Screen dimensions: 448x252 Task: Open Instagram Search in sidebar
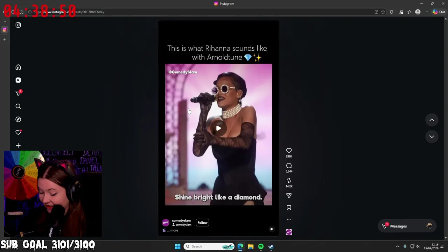click(x=18, y=106)
